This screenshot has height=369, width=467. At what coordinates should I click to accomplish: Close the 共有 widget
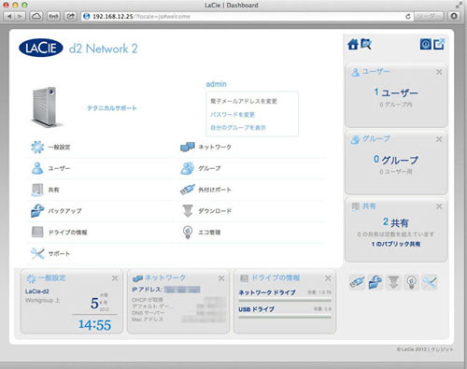tap(439, 206)
